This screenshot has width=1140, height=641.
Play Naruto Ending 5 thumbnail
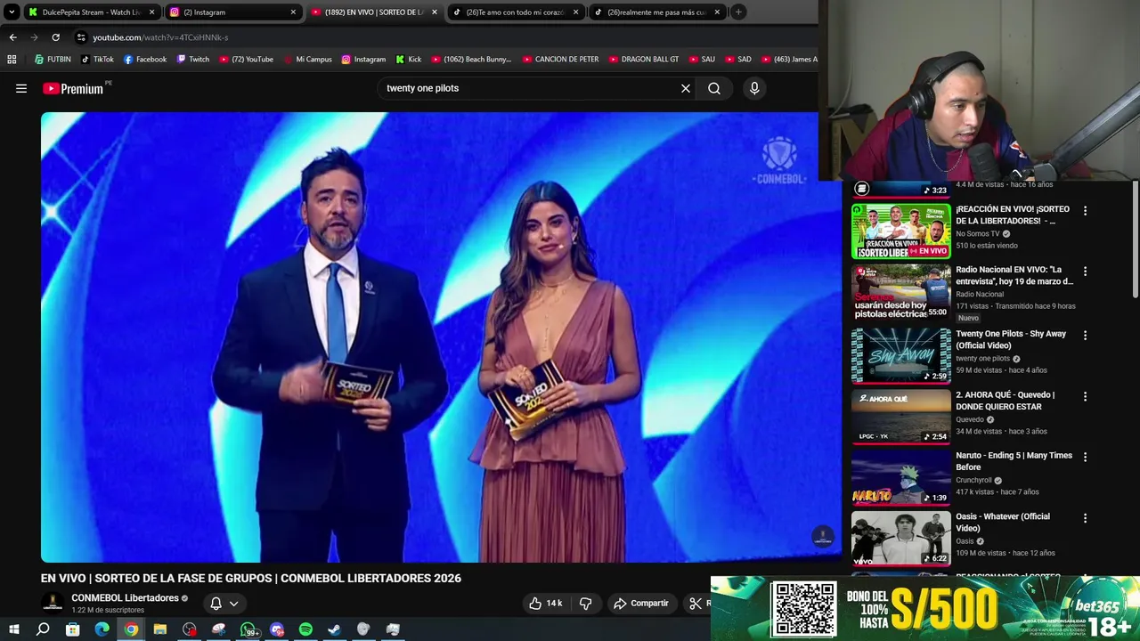click(x=901, y=477)
